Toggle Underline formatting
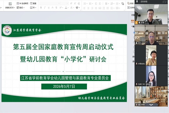The height and width of the screenshot is (113, 169). [49, 8]
